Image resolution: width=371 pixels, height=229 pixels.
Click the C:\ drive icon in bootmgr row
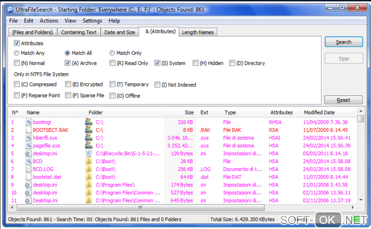(88, 122)
